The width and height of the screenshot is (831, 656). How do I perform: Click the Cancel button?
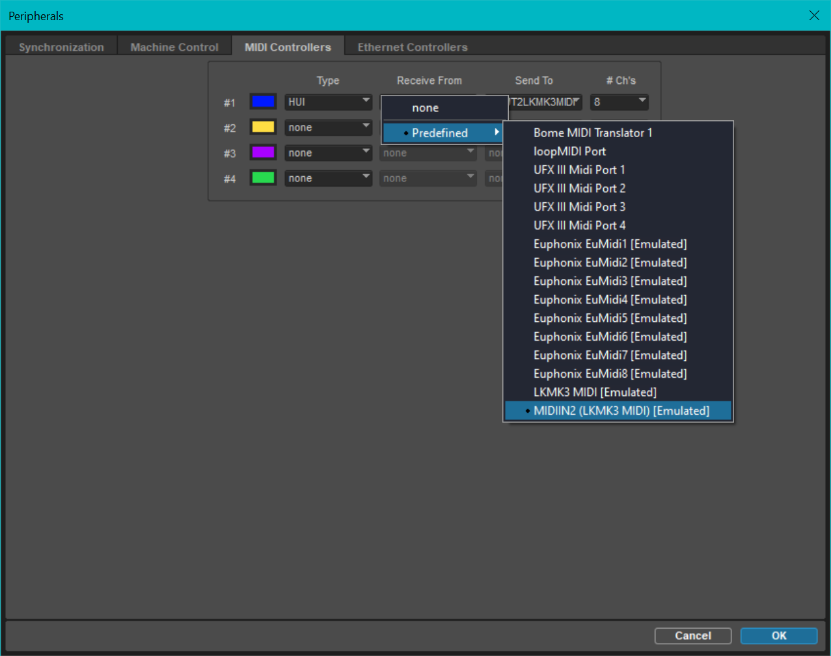(692, 636)
